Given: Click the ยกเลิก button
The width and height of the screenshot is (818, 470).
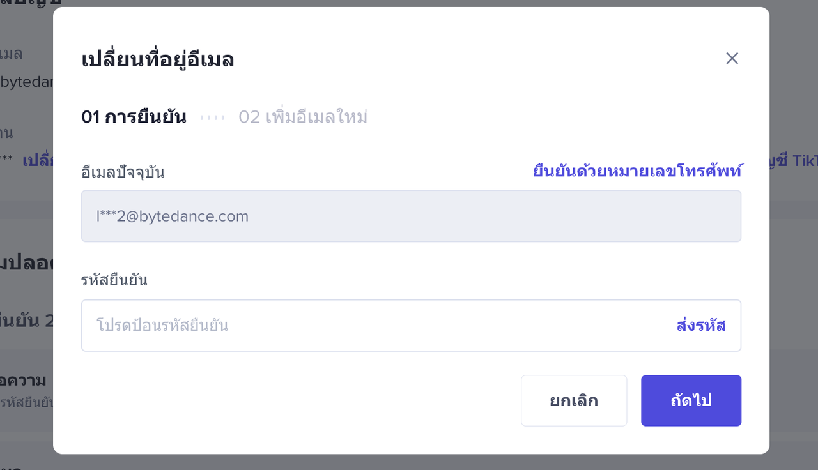Looking at the screenshot, I should (573, 400).
